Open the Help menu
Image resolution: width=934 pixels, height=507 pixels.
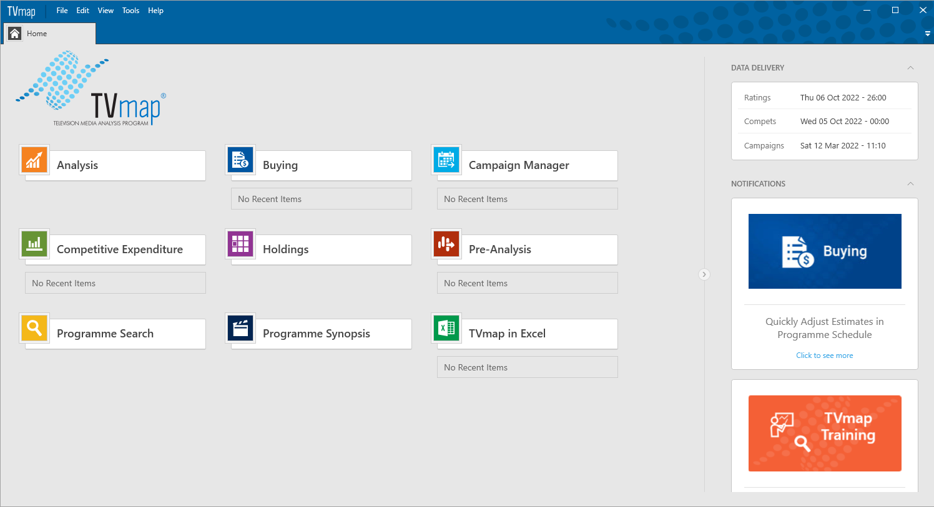pyautogui.click(x=155, y=11)
